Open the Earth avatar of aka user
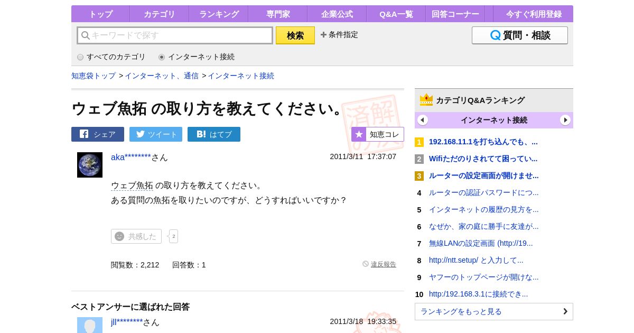Viewport: 634px width, 333px height. pos(90,165)
